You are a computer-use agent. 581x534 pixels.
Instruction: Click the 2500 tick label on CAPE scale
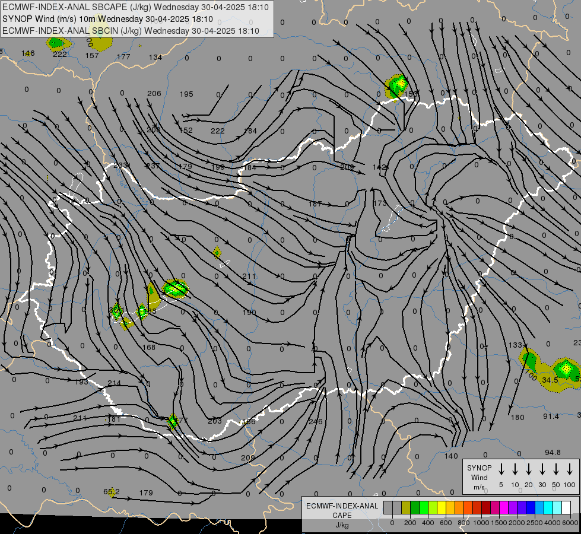[535, 523]
